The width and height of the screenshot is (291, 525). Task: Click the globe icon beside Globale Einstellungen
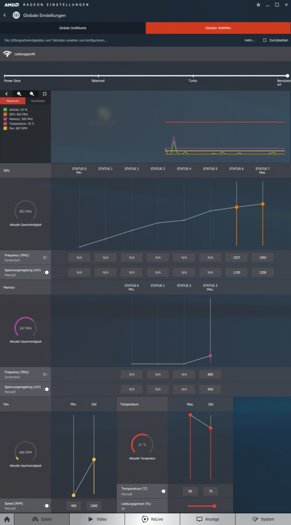16,15
